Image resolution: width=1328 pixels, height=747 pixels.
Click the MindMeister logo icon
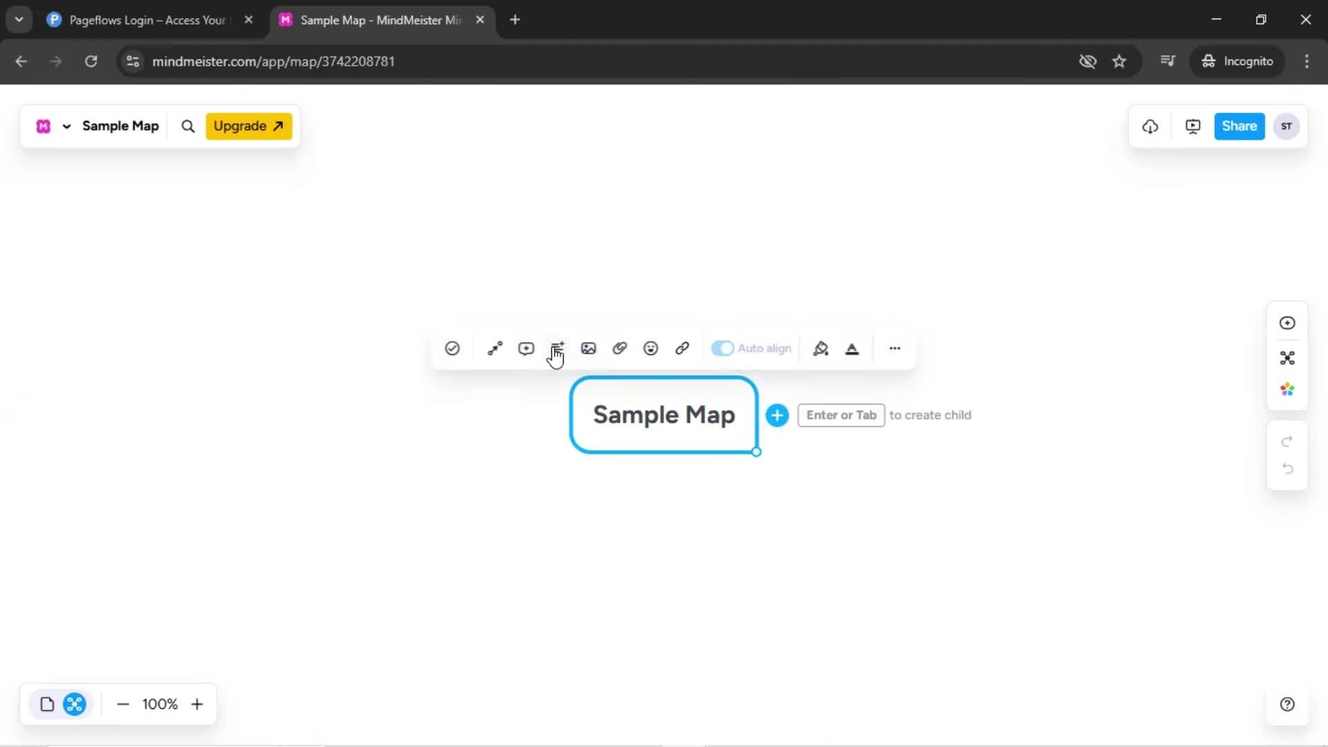(x=44, y=126)
